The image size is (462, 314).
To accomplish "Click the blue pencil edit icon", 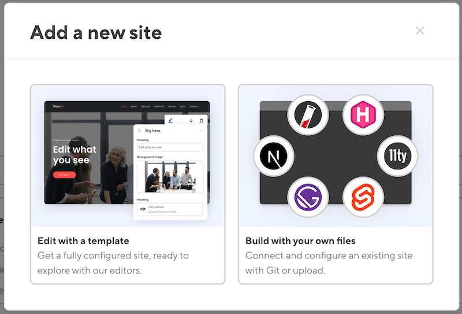I will click(x=170, y=121).
